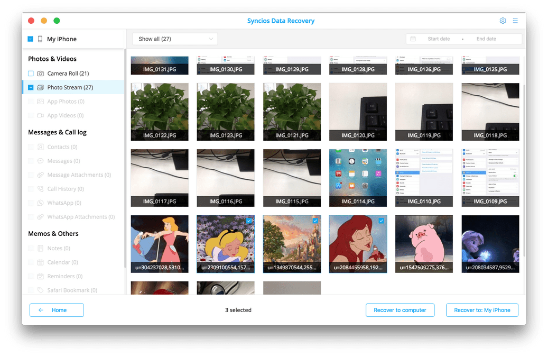Click the End date field
The width and height of the screenshot is (548, 356).
pos(486,39)
